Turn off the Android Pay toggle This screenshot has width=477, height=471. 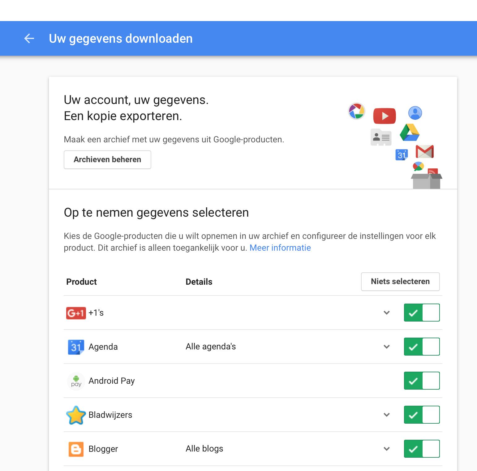(422, 381)
